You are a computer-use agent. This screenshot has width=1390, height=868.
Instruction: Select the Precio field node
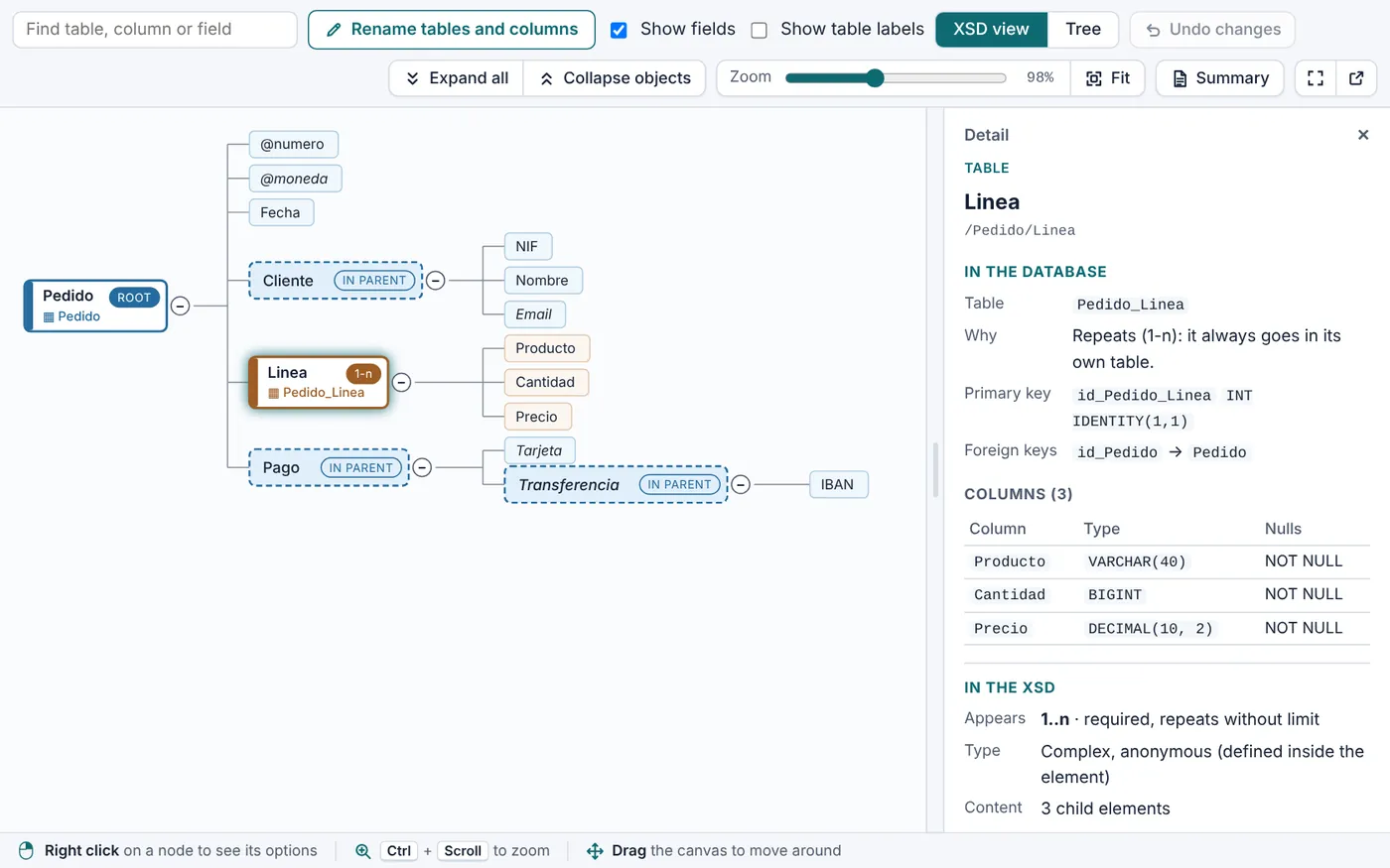(x=537, y=417)
